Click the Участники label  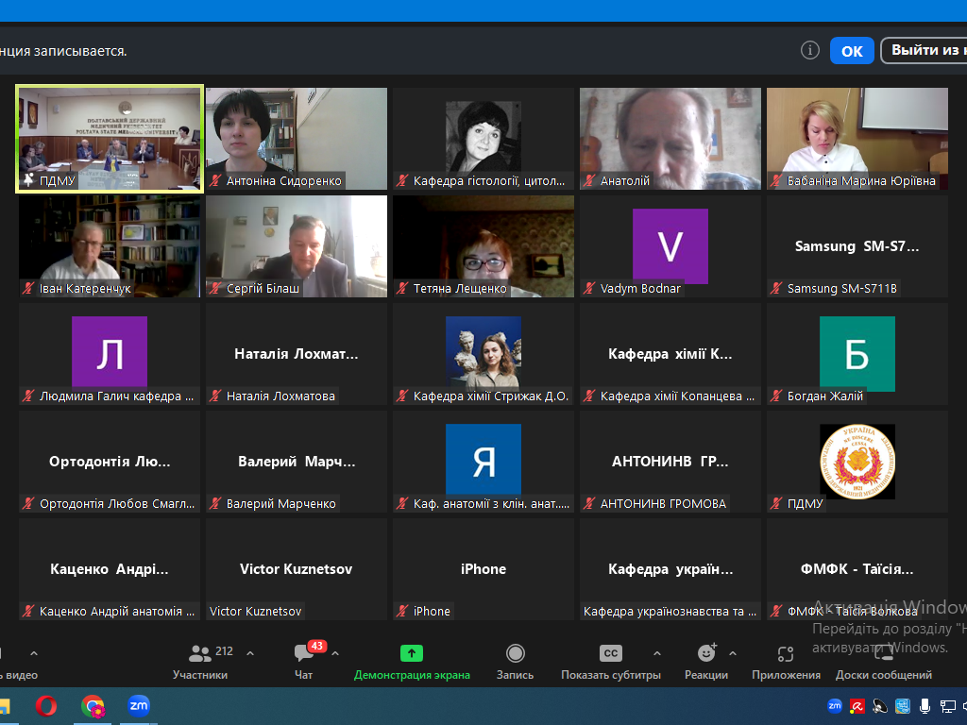coord(200,675)
